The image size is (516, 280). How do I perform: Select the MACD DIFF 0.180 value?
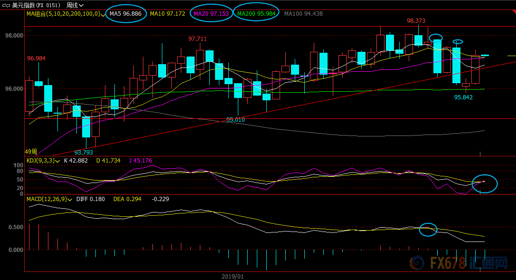pos(91,199)
